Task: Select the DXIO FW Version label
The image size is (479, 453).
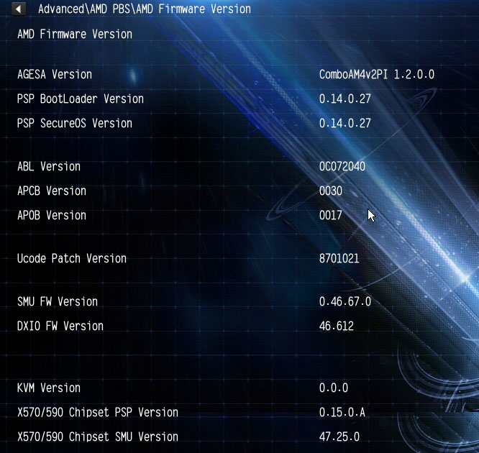Action: click(x=60, y=326)
